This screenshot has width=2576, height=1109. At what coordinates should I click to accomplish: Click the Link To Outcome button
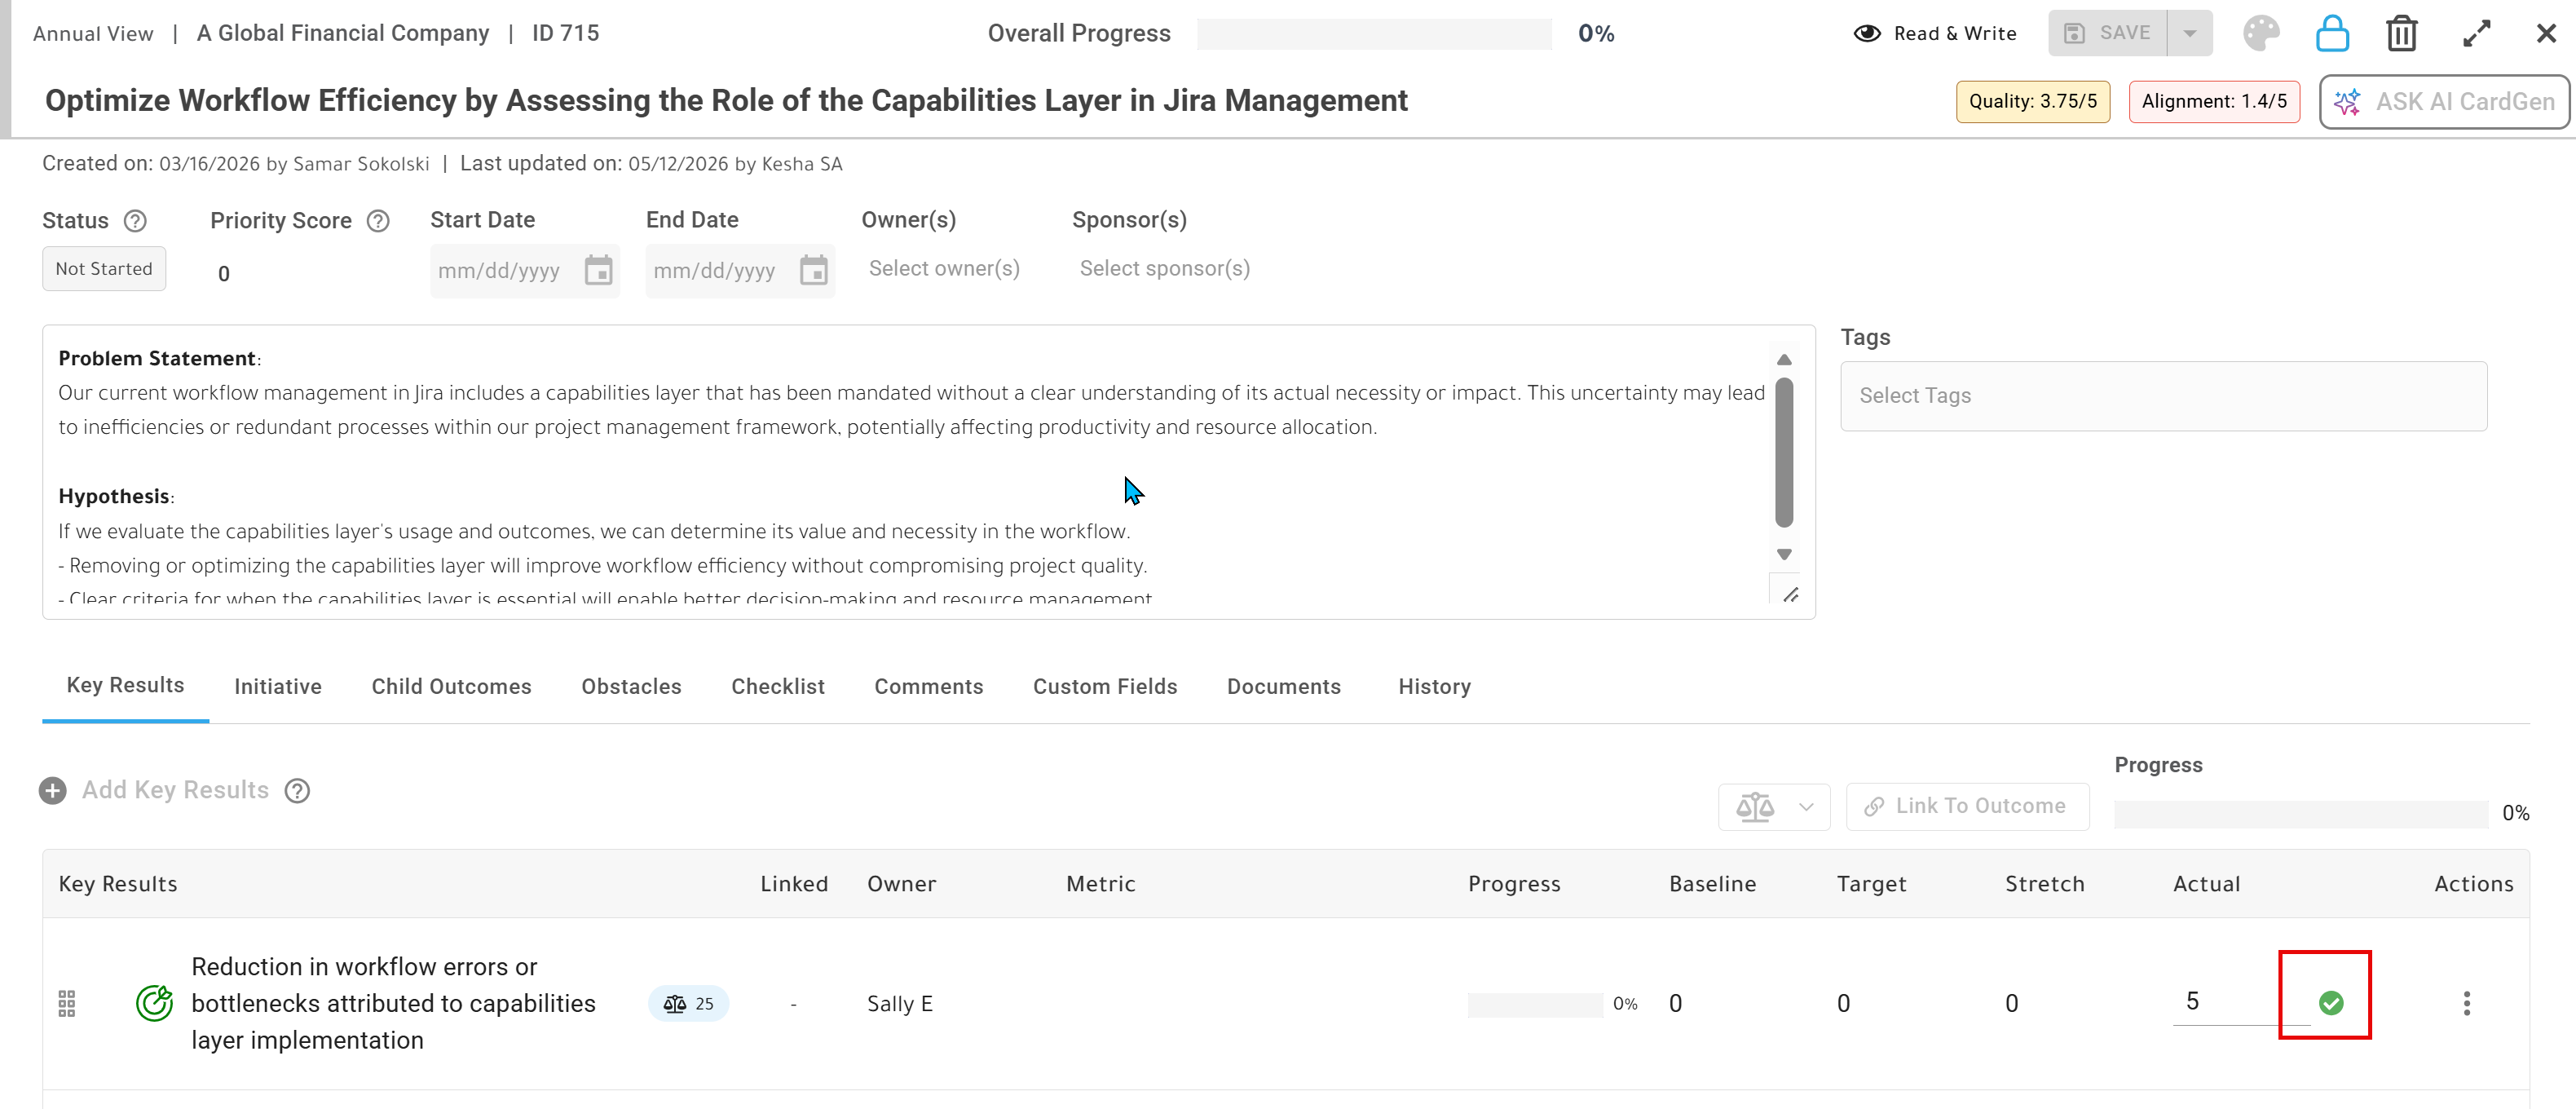pyautogui.click(x=1967, y=807)
